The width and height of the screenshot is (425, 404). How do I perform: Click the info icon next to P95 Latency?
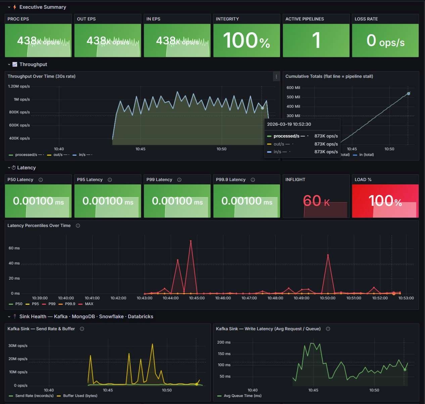(110, 180)
